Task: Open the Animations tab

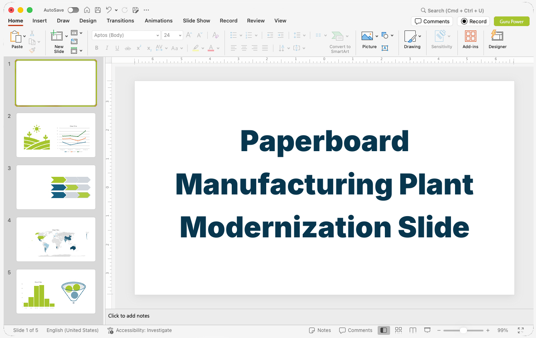Action: tap(159, 21)
